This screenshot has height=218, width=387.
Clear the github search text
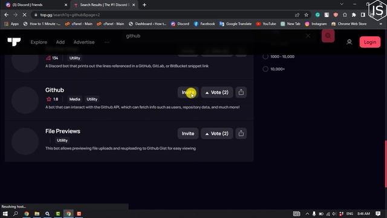pyautogui.click(x=308, y=36)
